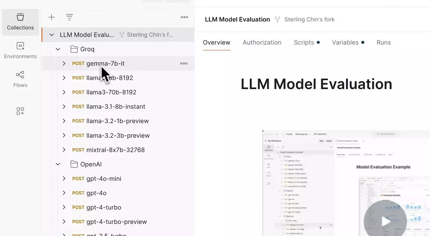Open three-dot options for gemma-7b-it request
The height and width of the screenshot is (236, 430).
pyautogui.click(x=184, y=63)
